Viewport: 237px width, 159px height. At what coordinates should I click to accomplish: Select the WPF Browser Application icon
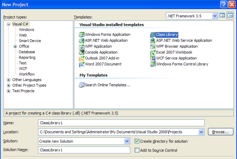coord(153,46)
